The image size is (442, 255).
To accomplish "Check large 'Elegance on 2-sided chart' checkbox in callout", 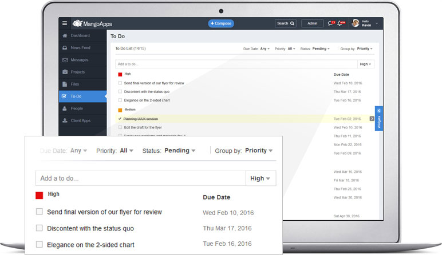I will 39,244.
